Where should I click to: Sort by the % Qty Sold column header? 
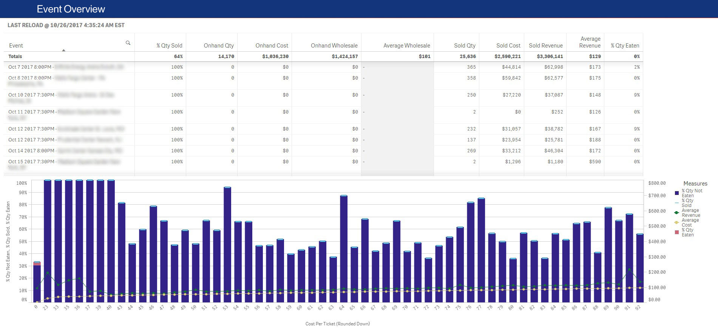pos(169,46)
